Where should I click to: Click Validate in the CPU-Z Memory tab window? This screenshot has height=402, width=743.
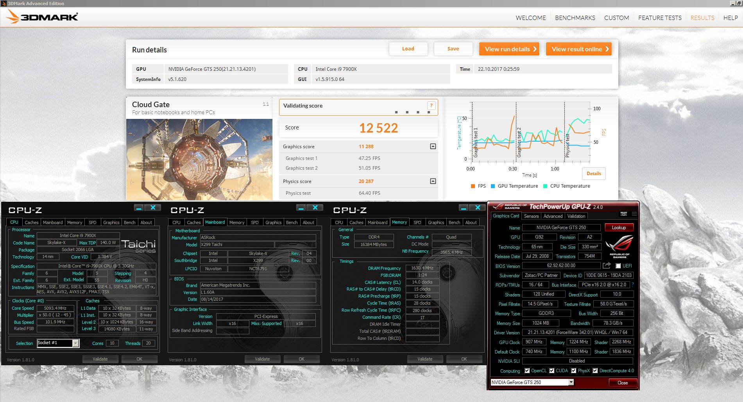(x=425, y=359)
